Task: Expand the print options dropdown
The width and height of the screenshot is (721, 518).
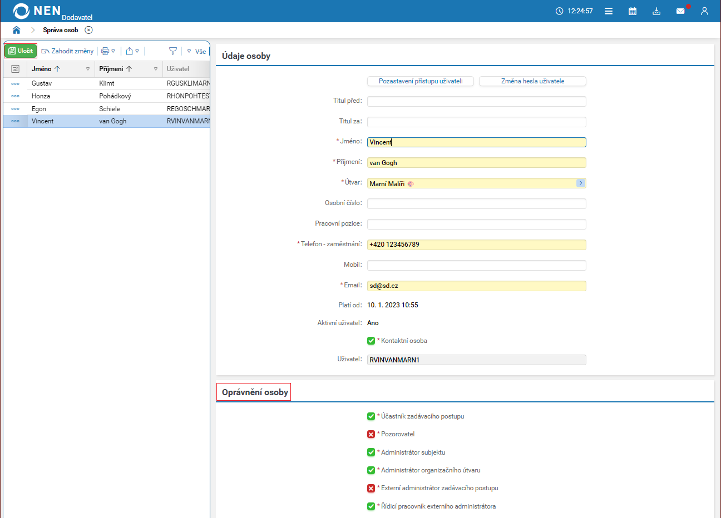Action: pyautogui.click(x=113, y=51)
